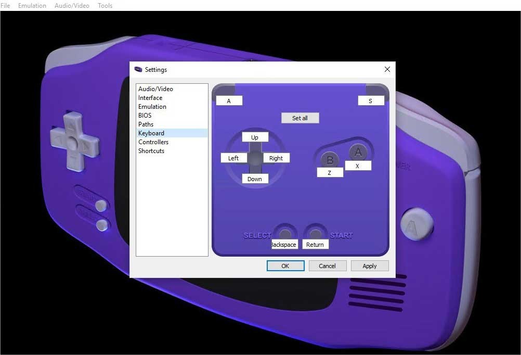Screen dimensions: 521x355
Task: Open the File menu
Action: [5, 6]
